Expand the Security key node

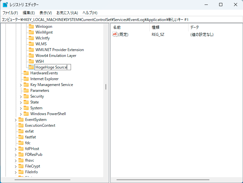tap(21, 96)
